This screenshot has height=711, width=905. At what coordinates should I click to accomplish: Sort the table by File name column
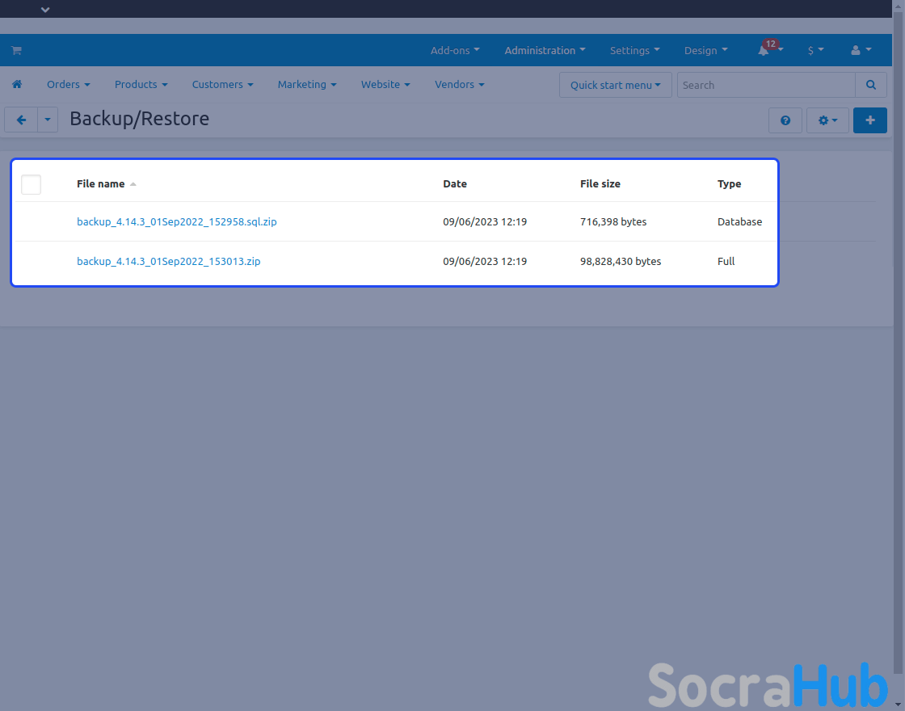[x=101, y=184]
